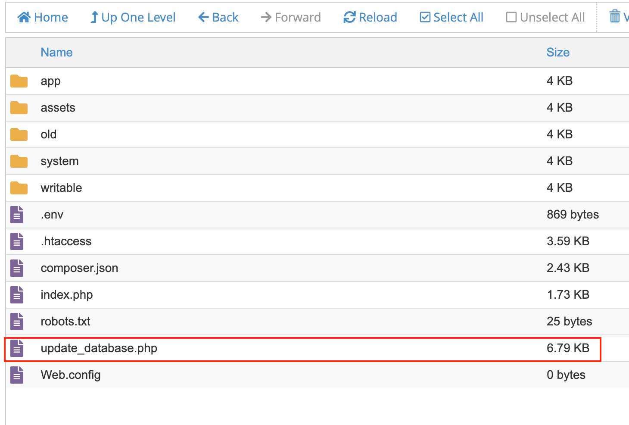Click the app folder icon
This screenshot has height=425, width=629.
click(x=19, y=81)
